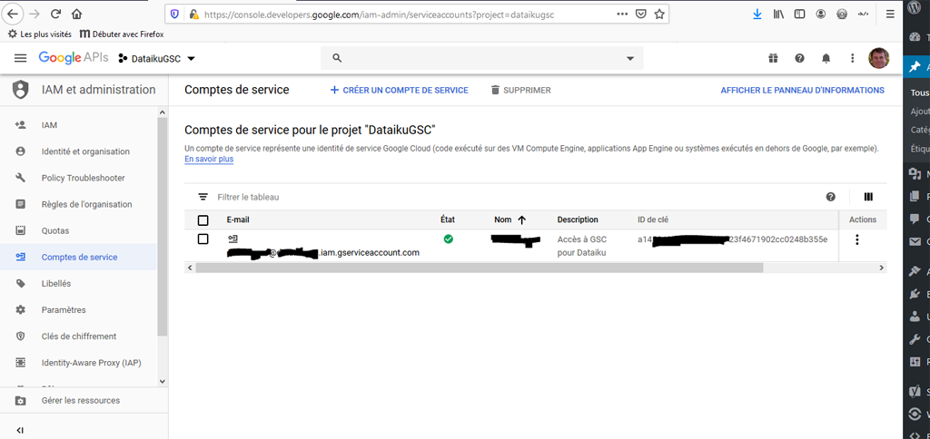Click the table filter lines icon
Image resolution: width=930 pixels, height=439 pixels.
203,197
